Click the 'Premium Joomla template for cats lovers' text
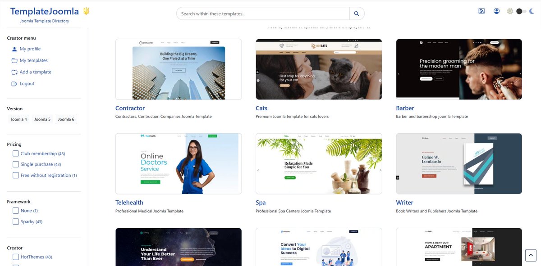Screen dimensions: 541x266 (x=292, y=117)
